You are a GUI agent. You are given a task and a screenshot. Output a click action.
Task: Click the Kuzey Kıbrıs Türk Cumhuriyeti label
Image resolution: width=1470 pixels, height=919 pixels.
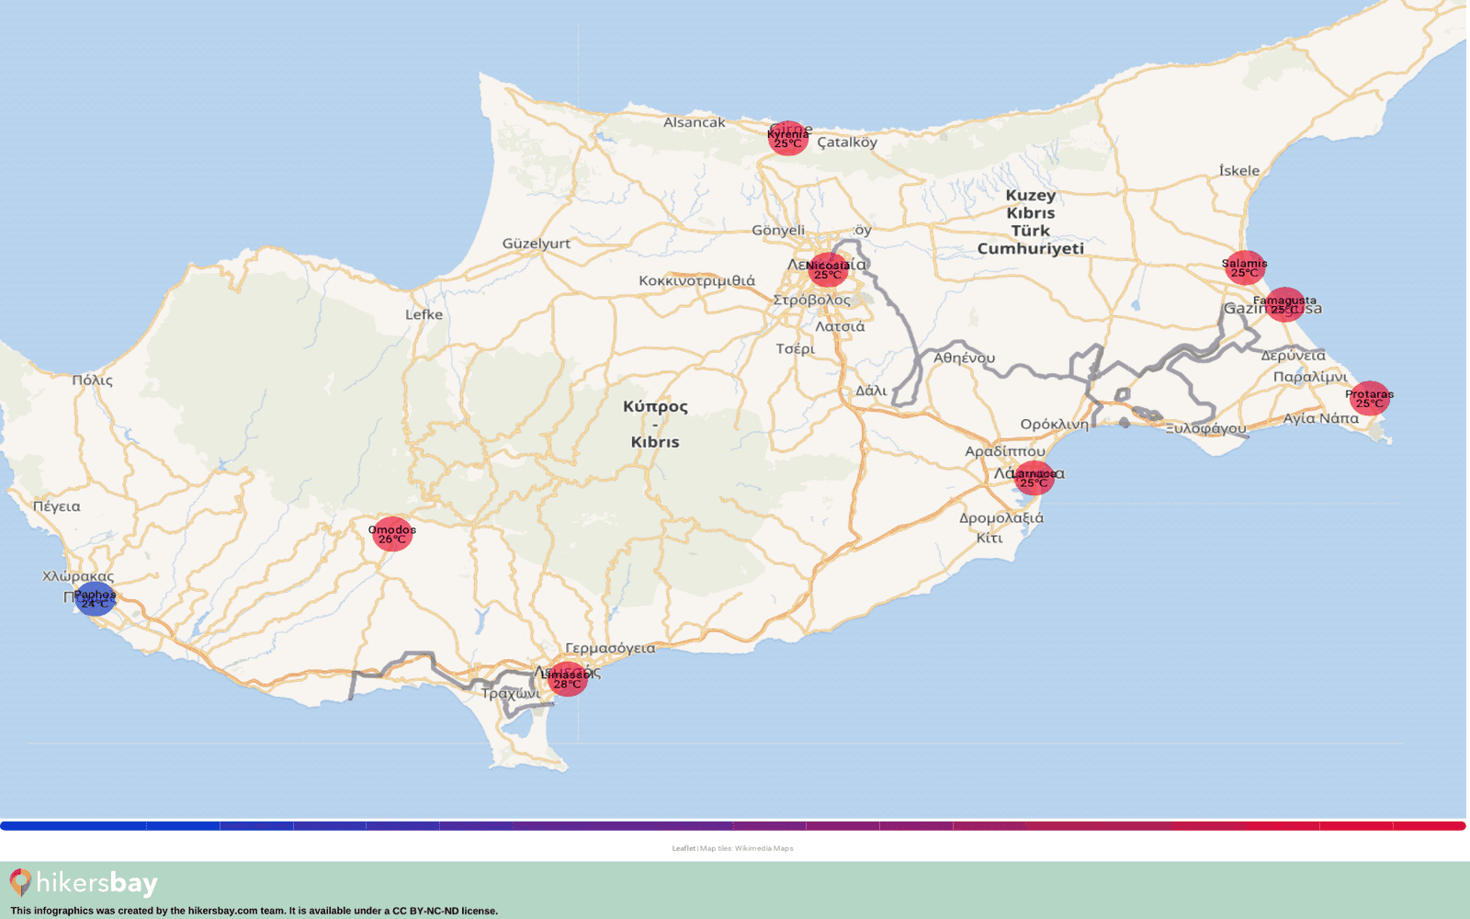(x=1030, y=221)
